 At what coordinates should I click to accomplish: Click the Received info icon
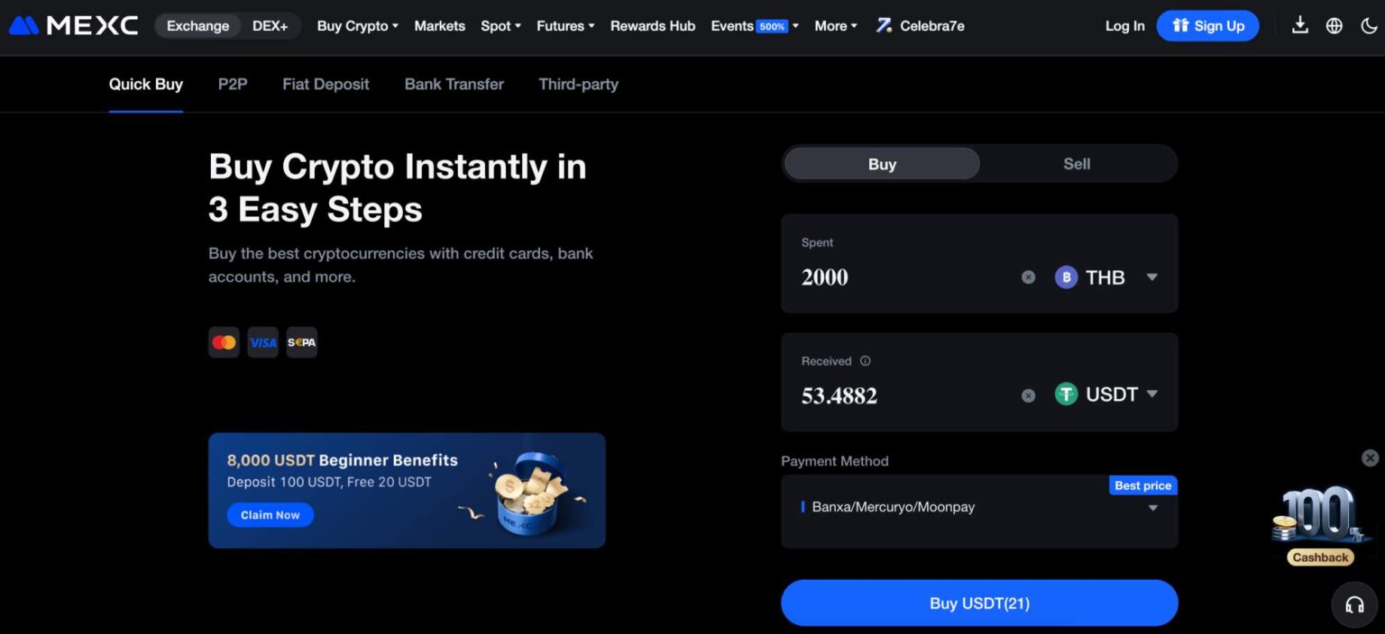866,361
